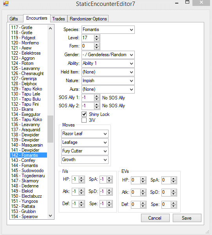This screenshot has height=235, width=212.
Task: Select 144 - Fomantis entry
Action: (29, 165)
